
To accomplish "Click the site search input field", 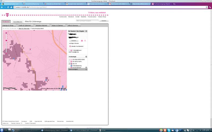I will (87, 21).
